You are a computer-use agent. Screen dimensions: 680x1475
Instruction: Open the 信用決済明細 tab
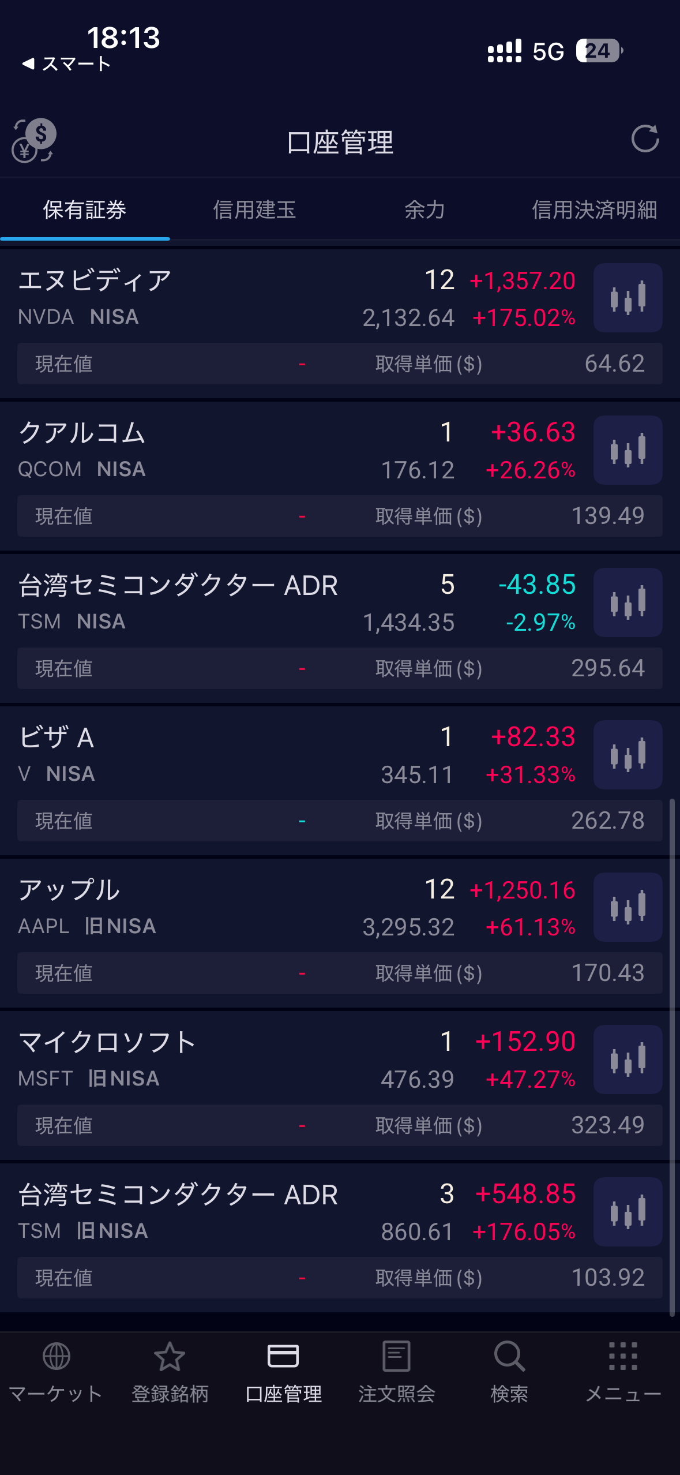tap(594, 210)
